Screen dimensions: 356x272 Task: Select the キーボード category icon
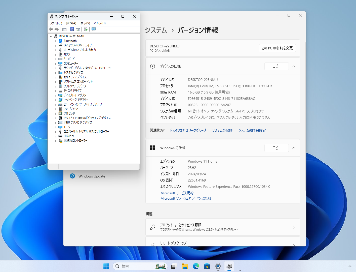coord(60,59)
